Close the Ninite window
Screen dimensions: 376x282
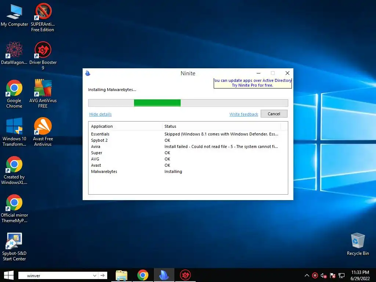click(x=287, y=73)
